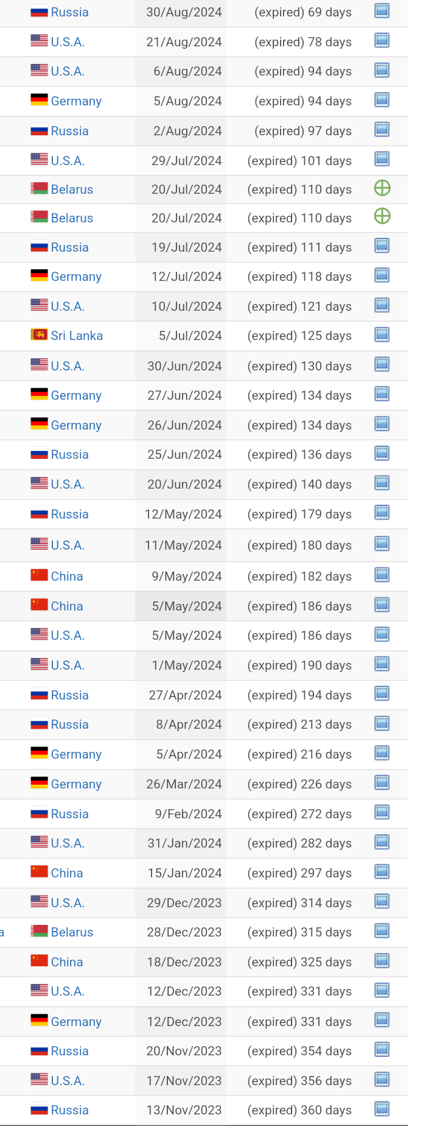This screenshot has height=1126, width=426.
Task: Open screenshot icon for Germany 5/Aug/2024
Action: [382, 100]
